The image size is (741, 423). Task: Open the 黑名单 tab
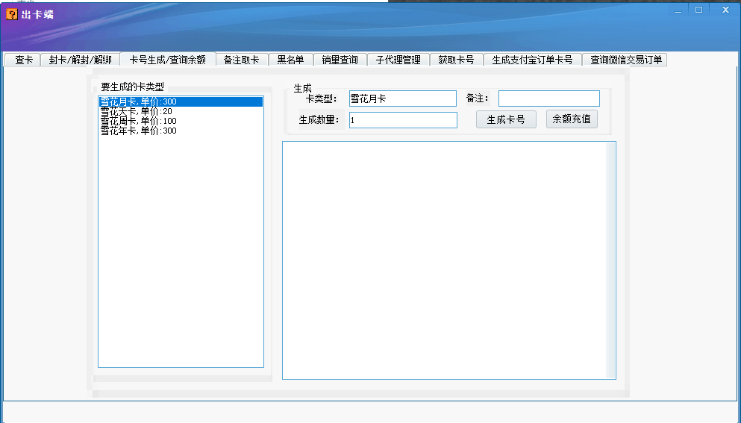[290, 60]
